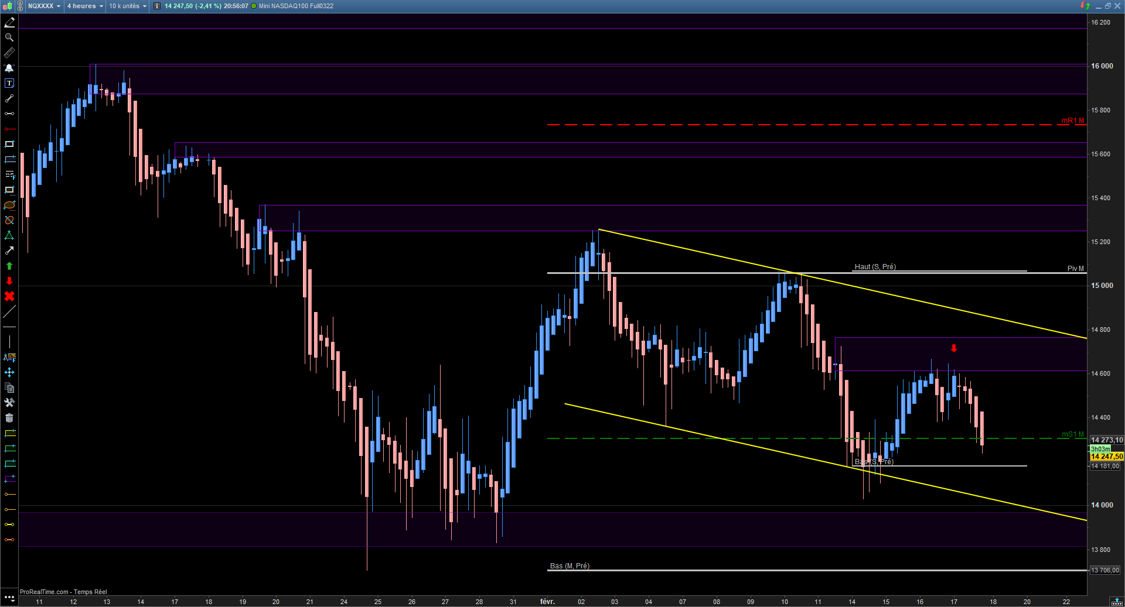Open the 10 k unités dropdown

[x=128, y=6]
